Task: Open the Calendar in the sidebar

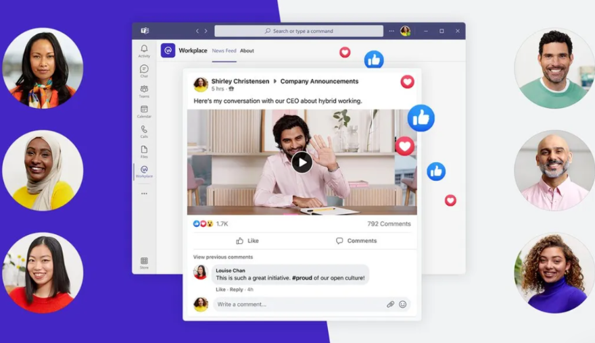Action: pyautogui.click(x=144, y=111)
